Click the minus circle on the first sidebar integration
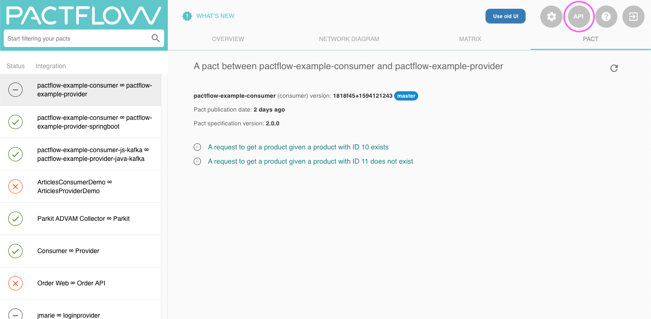The image size is (651, 319). (15, 89)
